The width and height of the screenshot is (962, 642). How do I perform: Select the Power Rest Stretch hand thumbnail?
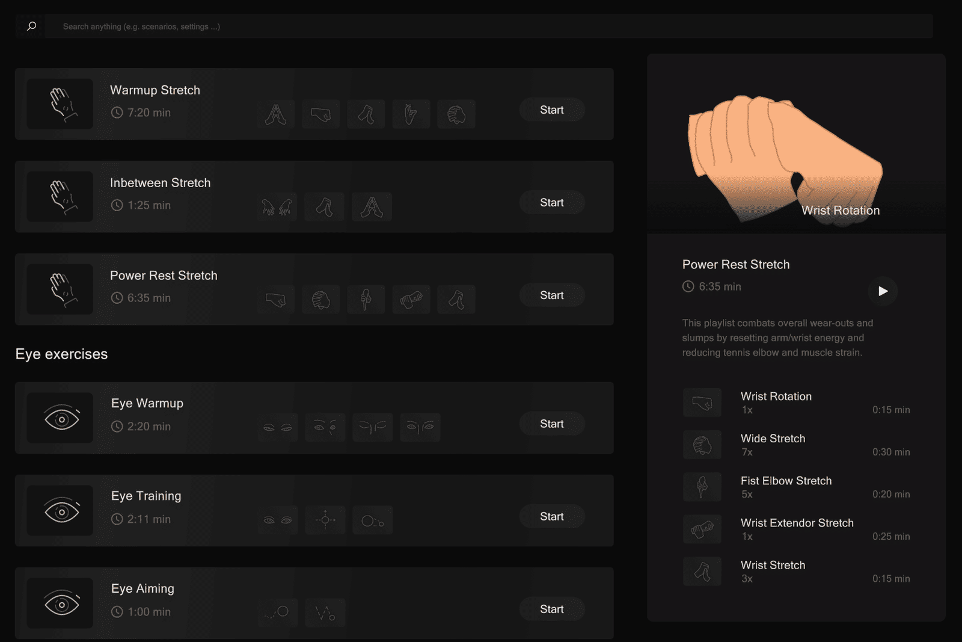60,289
